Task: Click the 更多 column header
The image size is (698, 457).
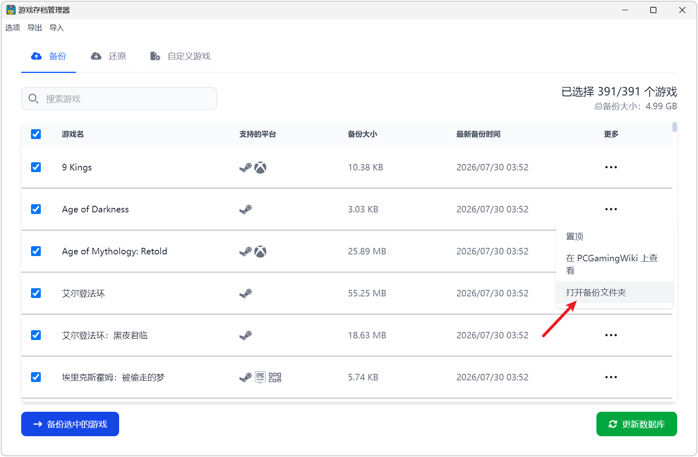Action: tap(611, 134)
